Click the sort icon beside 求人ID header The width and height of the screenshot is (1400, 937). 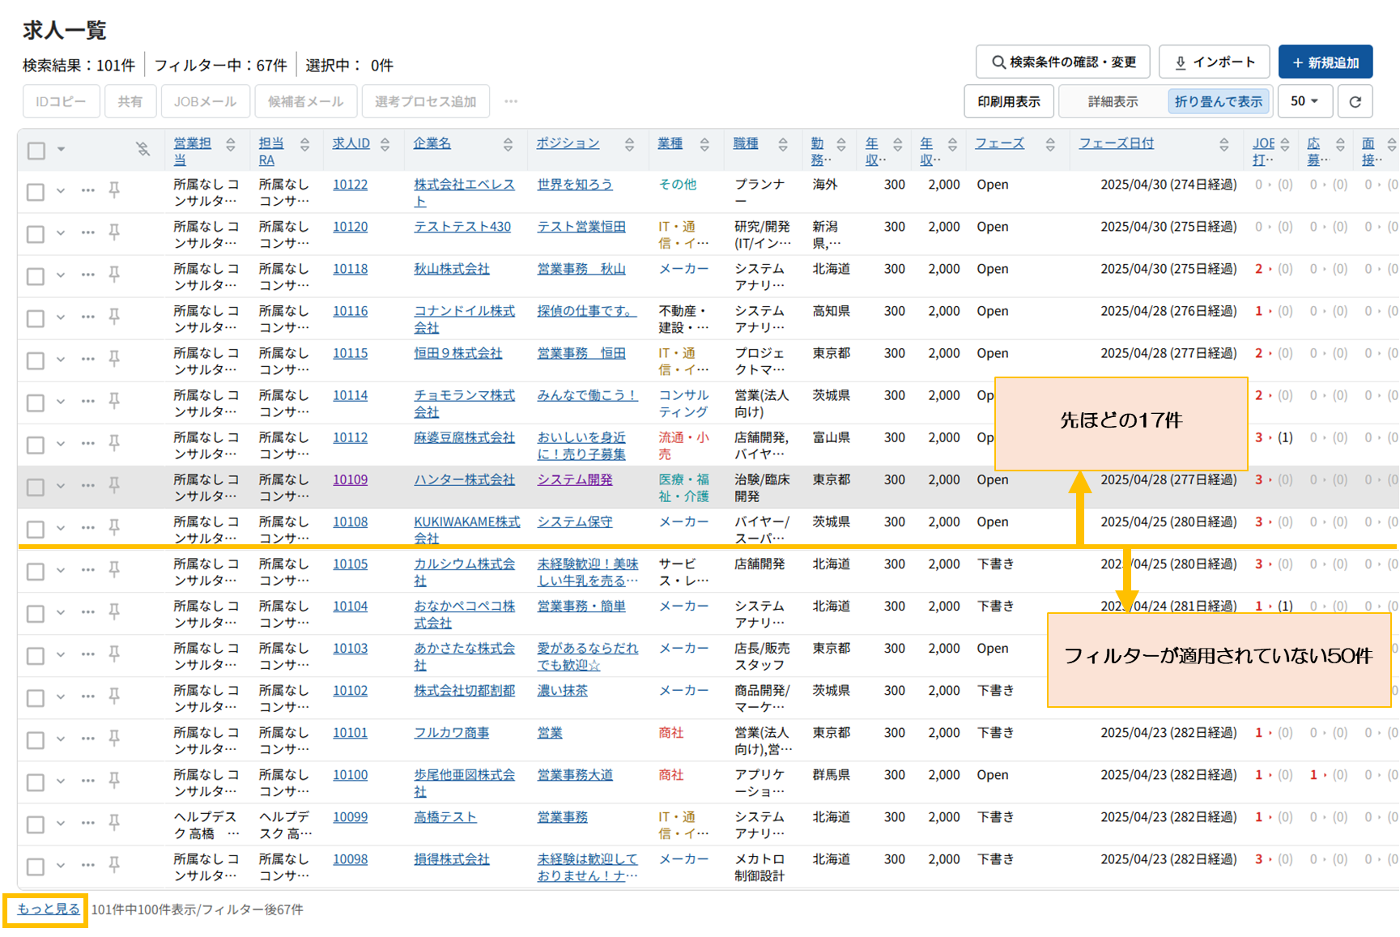[x=385, y=144]
